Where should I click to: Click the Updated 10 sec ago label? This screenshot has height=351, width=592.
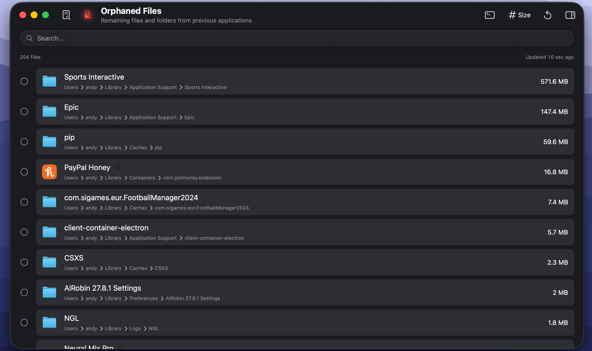[x=549, y=57]
